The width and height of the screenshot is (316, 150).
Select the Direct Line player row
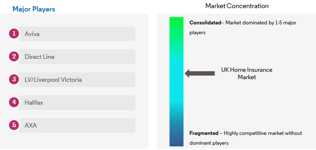pyautogui.click(x=77, y=57)
